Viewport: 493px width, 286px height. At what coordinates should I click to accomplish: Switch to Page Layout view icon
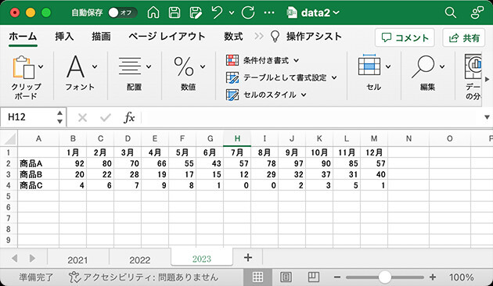point(286,277)
